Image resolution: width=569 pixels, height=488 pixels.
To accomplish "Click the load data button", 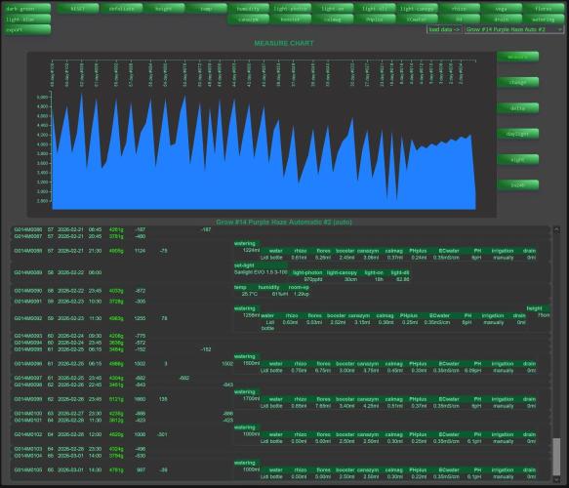I will (x=444, y=29).
